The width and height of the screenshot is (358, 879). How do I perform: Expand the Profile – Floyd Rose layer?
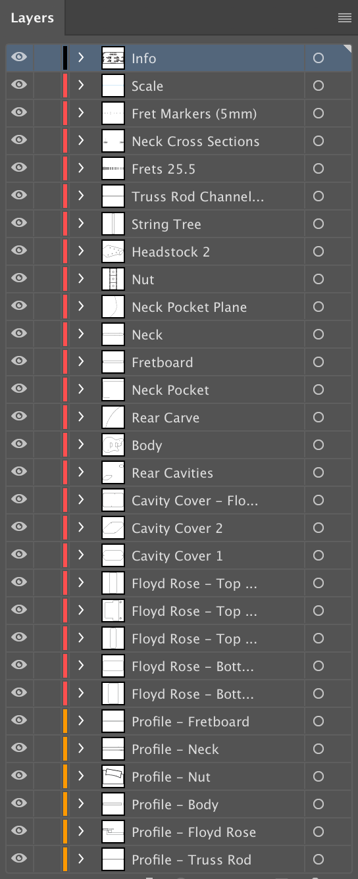[x=81, y=832]
